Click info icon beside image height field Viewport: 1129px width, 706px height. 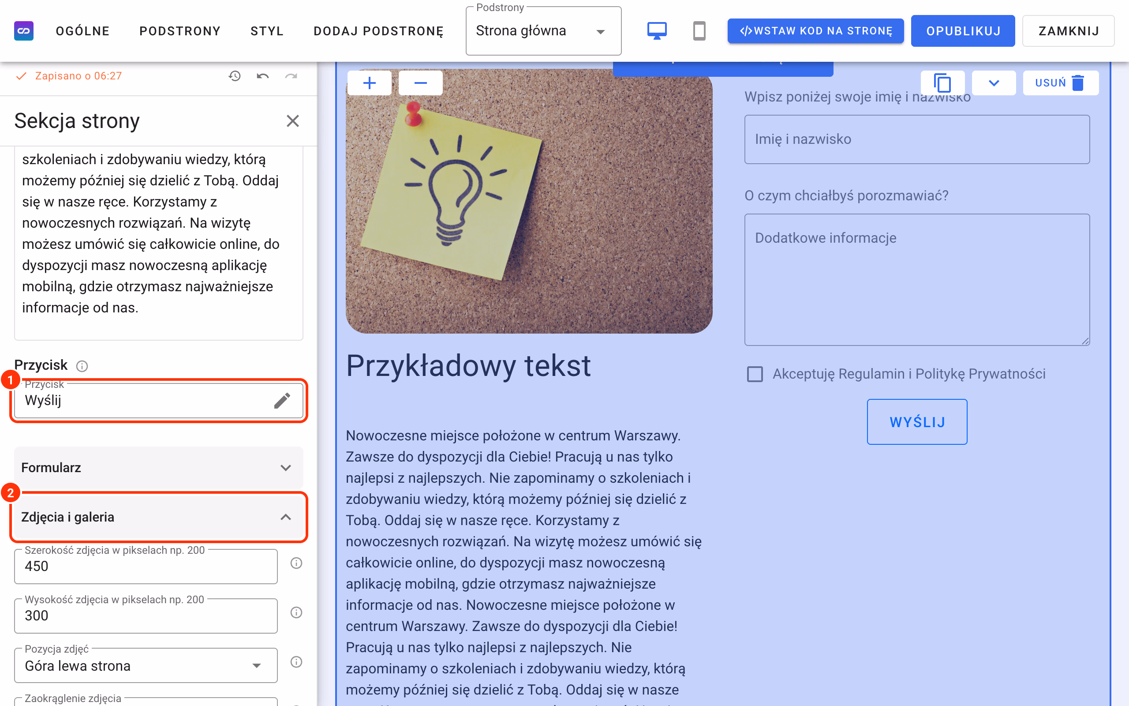coord(296,612)
